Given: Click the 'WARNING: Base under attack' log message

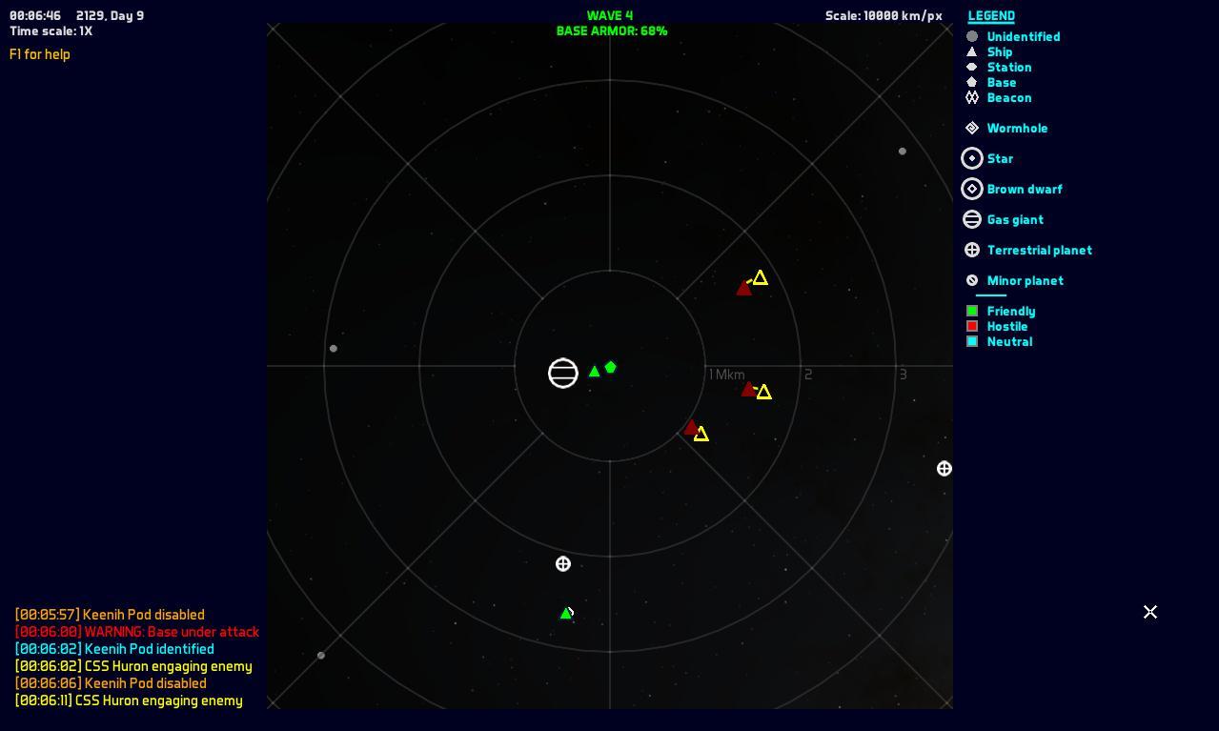Looking at the screenshot, I should coord(137,632).
